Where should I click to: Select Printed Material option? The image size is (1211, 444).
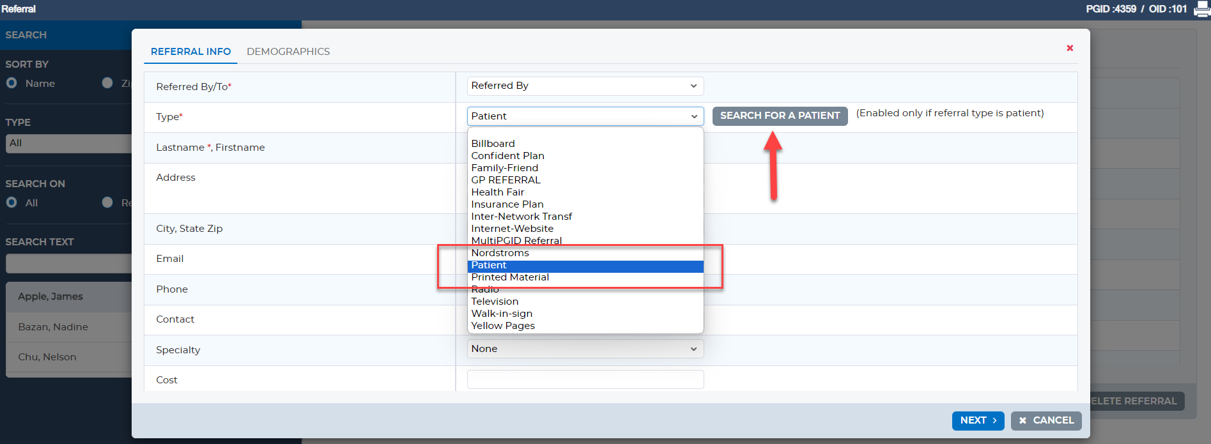coord(510,277)
